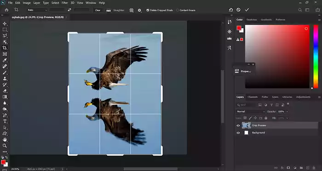Screen dimensions: 322x171
Task: Open crop overlay grid options
Action: (132, 10)
